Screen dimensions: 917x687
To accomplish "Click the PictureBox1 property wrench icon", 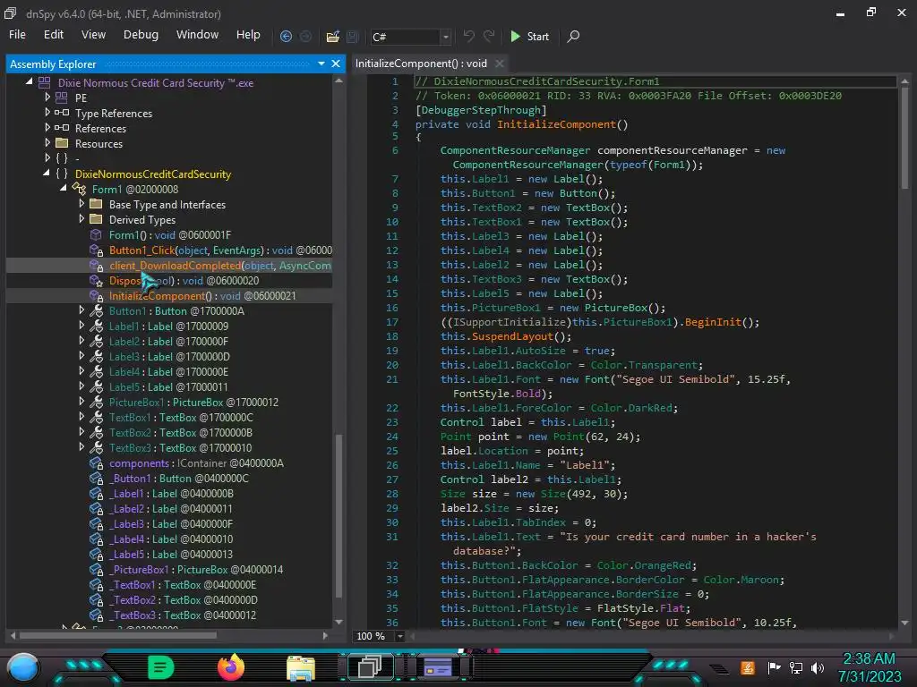I will click(x=97, y=403).
